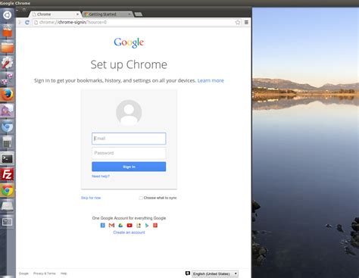Click the Learn more link
This screenshot has height=278, width=359.
pos(211,80)
